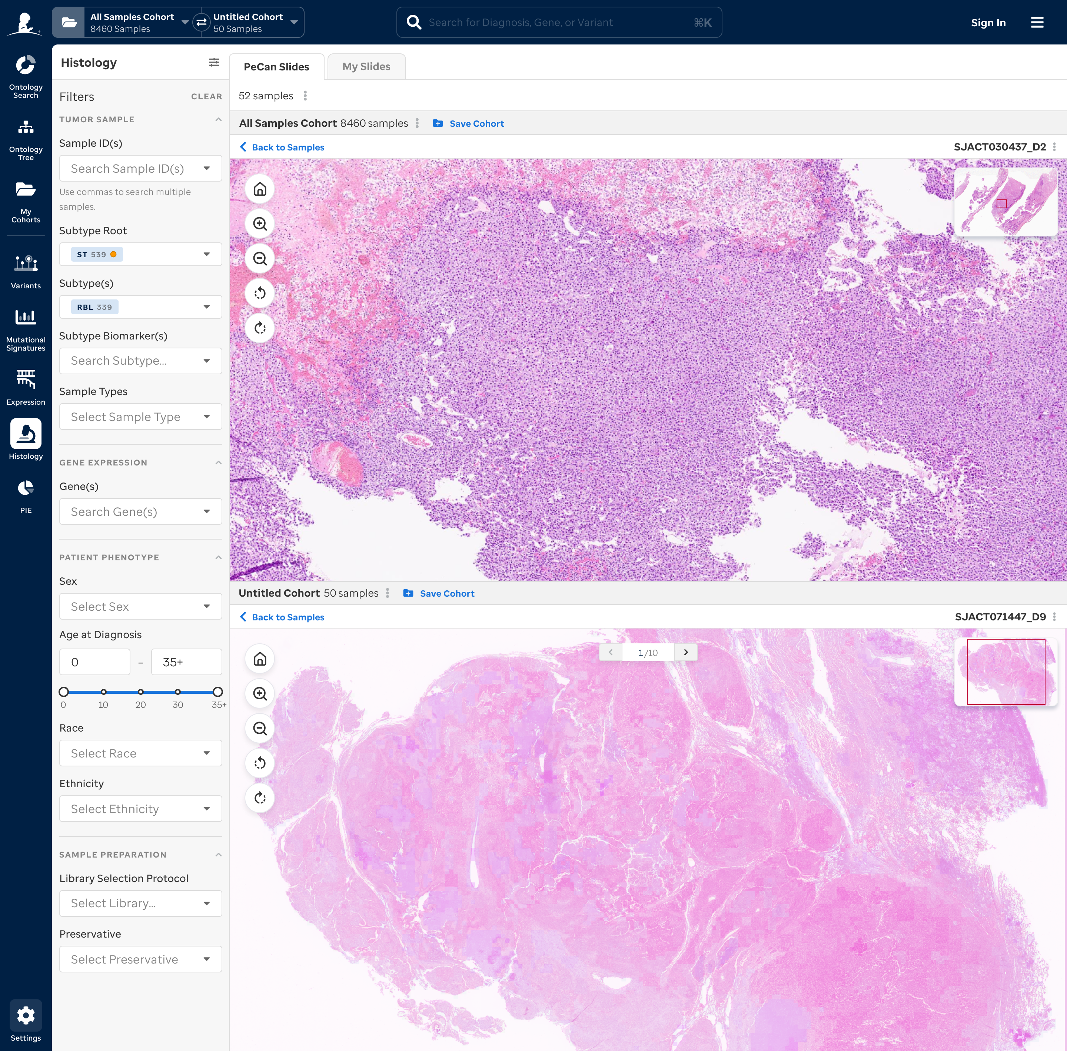The height and width of the screenshot is (1051, 1067).
Task: Switch to the My Slides tab
Action: coord(366,66)
